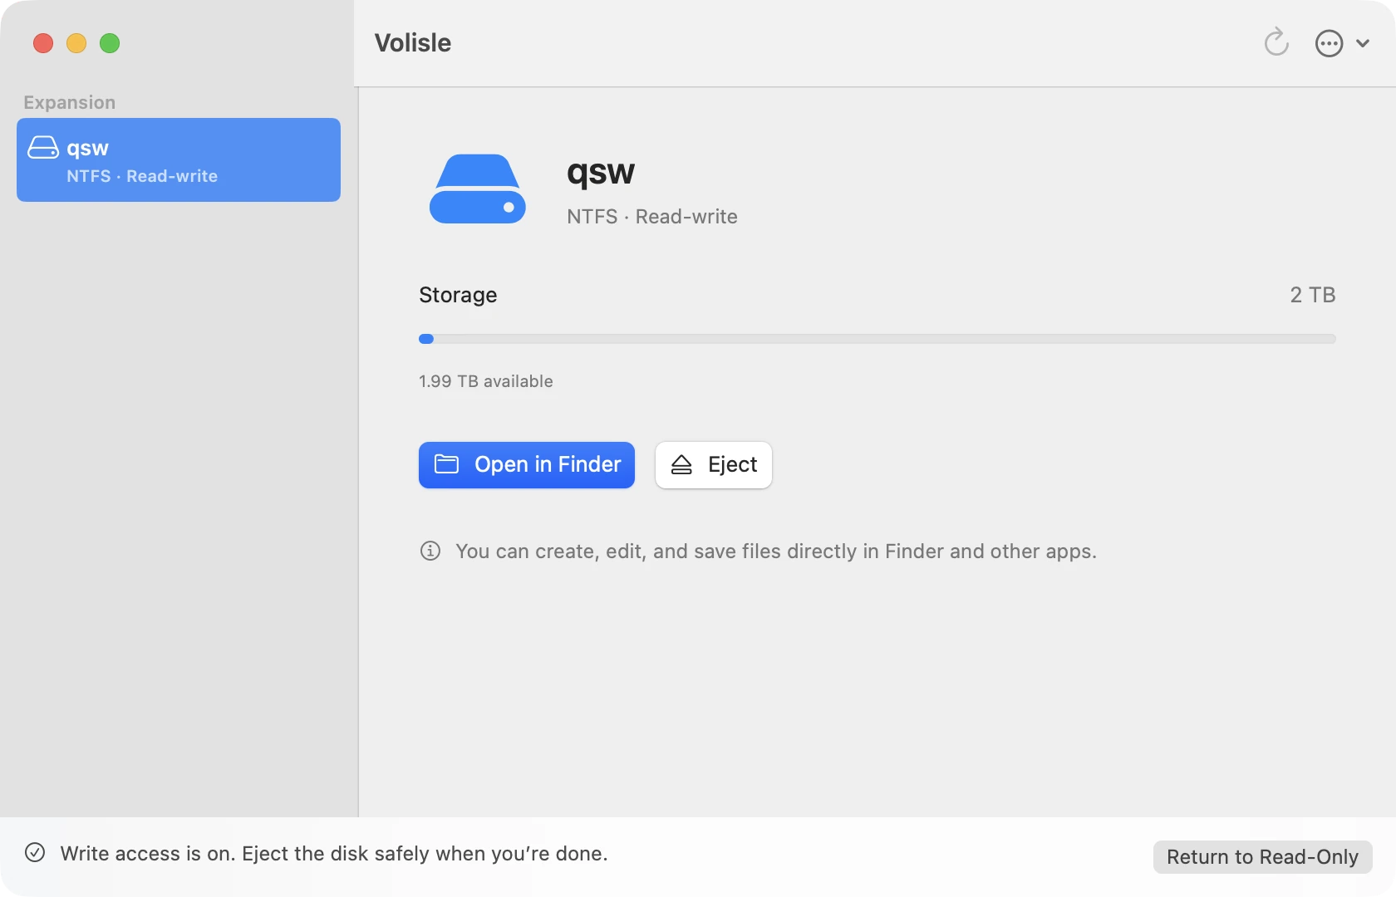1396x897 pixels.
Task: Click the 'You can create, edit, and save' hint
Action: pyautogui.click(x=776, y=551)
